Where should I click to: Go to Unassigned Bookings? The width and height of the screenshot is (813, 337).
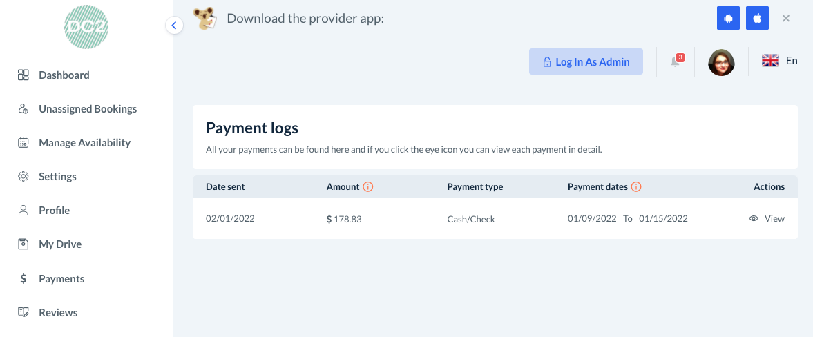(x=88, y=109)
